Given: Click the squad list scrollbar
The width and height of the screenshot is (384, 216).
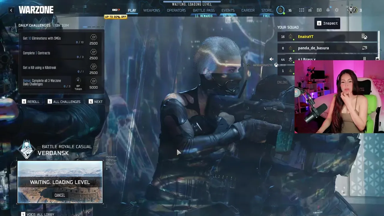Looking at the screenshot, I should tap(379, 46).
